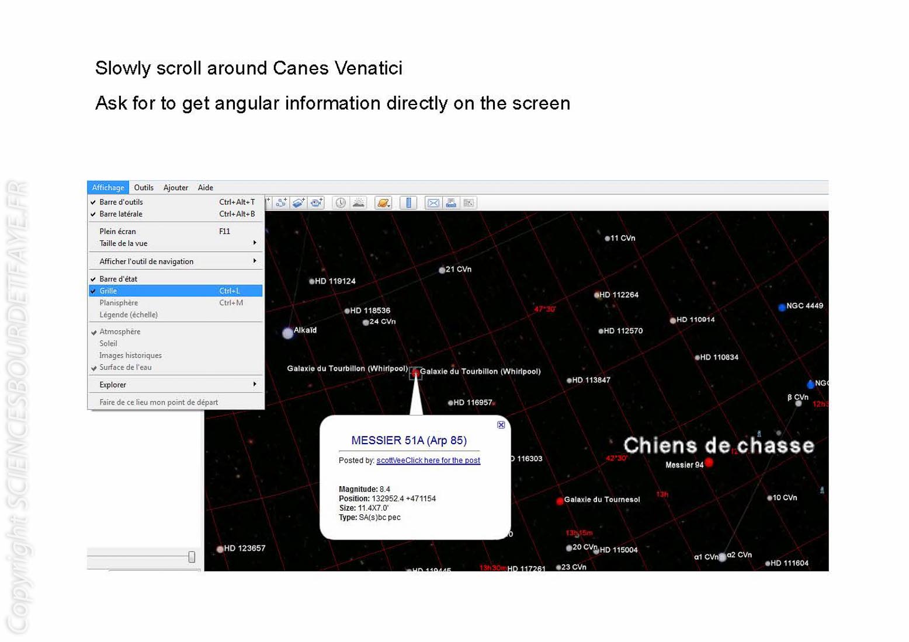Click the star HD 110834
Screen dimensions: 909x642
coord(697,358)
